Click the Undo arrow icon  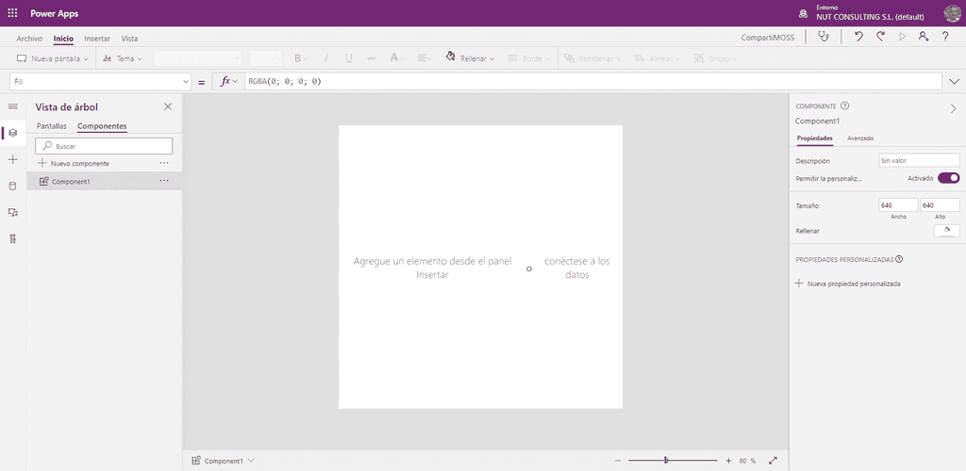858,37
